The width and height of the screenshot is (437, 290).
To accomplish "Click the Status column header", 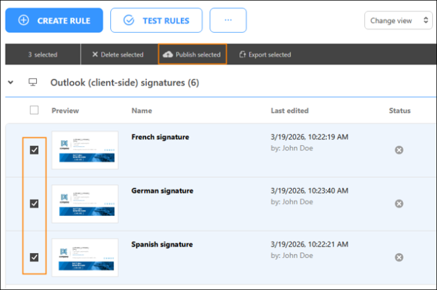I will (x=400, y=111).
